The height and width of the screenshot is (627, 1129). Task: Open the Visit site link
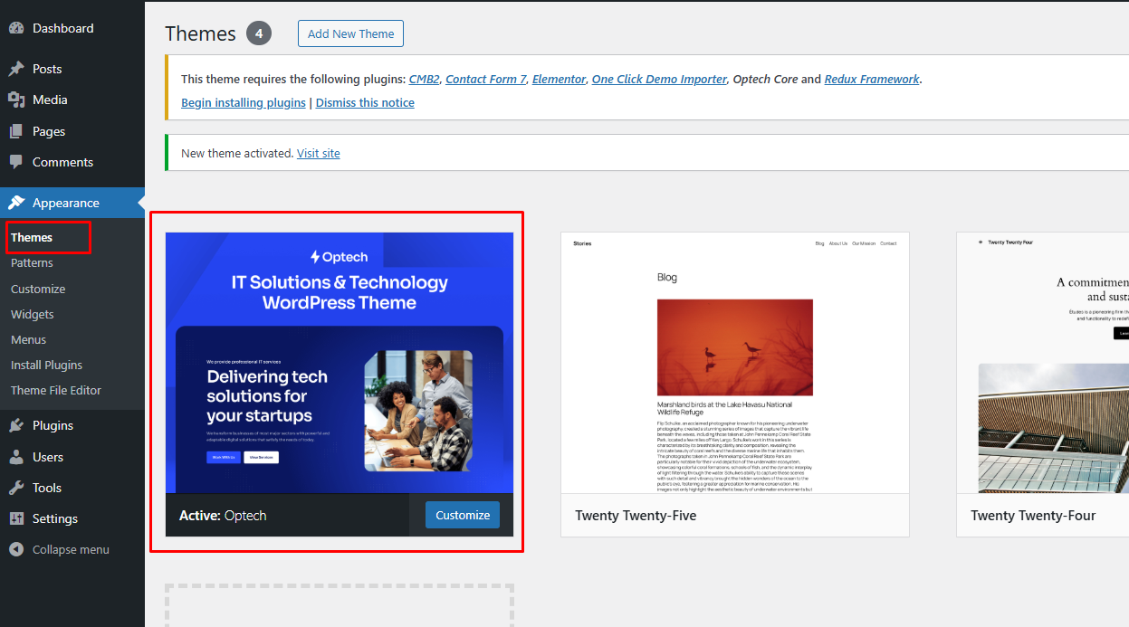pyautogui.click(x=319, y=153)
